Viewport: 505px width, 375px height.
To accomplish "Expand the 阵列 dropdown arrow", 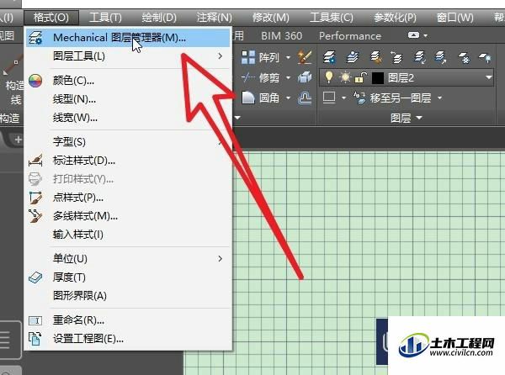I will 288,57.
